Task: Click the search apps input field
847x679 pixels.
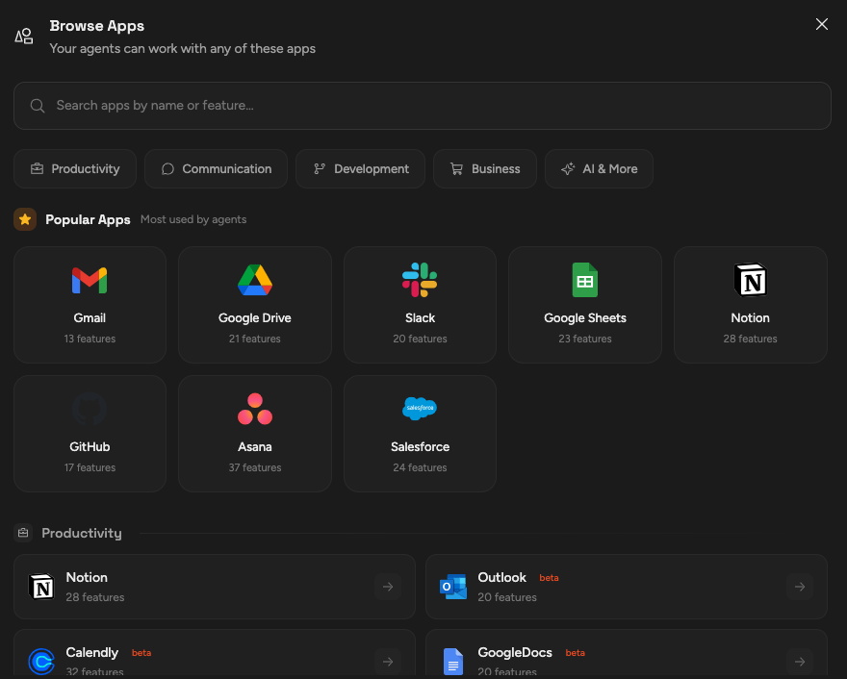Action: pyautogui.click(x=422, y=106)
